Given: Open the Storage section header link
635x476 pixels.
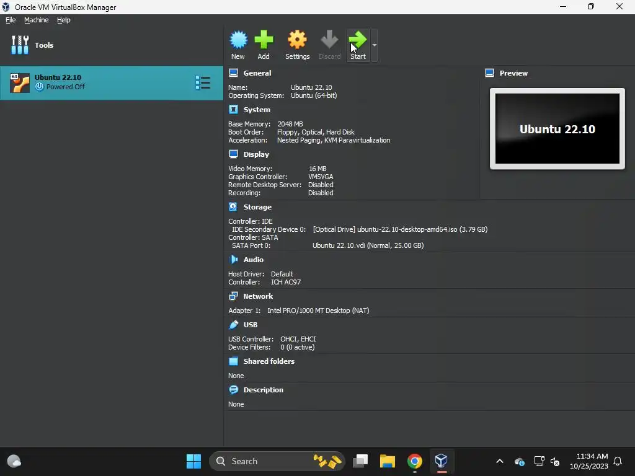Looking at the screenshot, I should tap(257, 207).
